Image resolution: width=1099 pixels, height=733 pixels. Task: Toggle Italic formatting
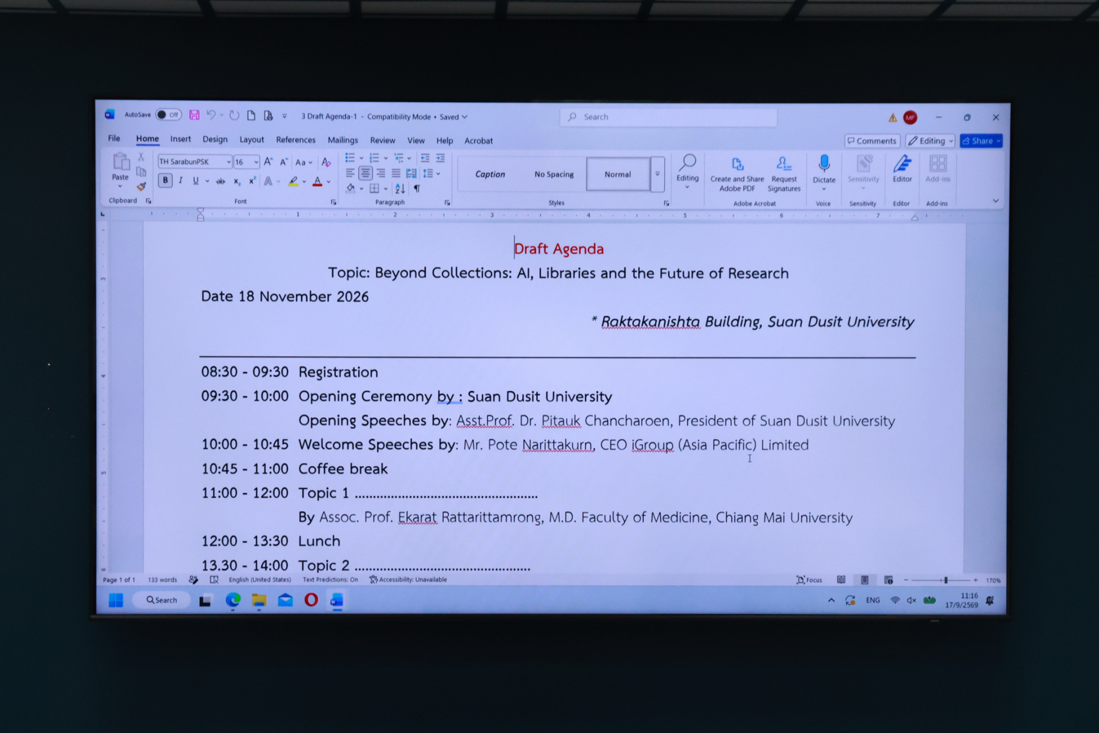(181, 180)
